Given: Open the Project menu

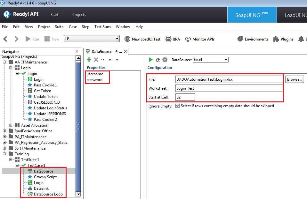Looking at the screenshot, I should pos(44,27).
